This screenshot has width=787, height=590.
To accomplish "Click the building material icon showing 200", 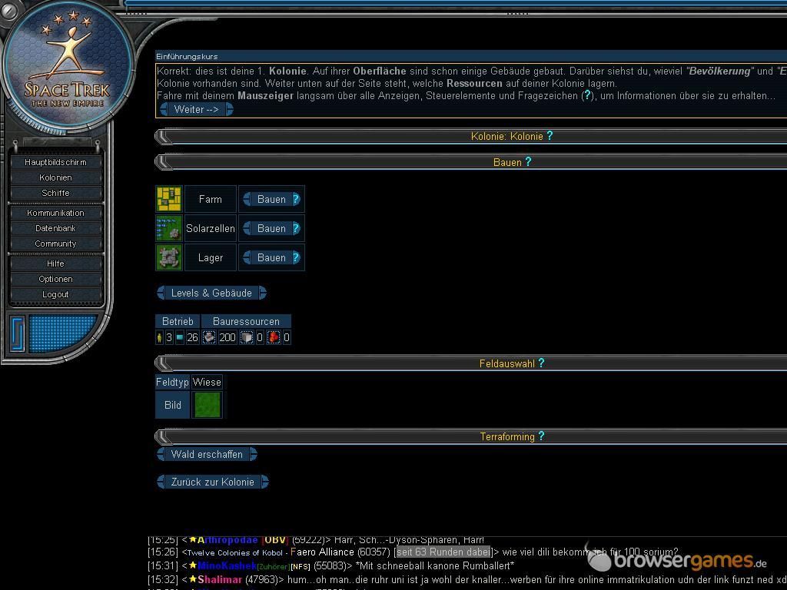I will click(x=209, y=337).
